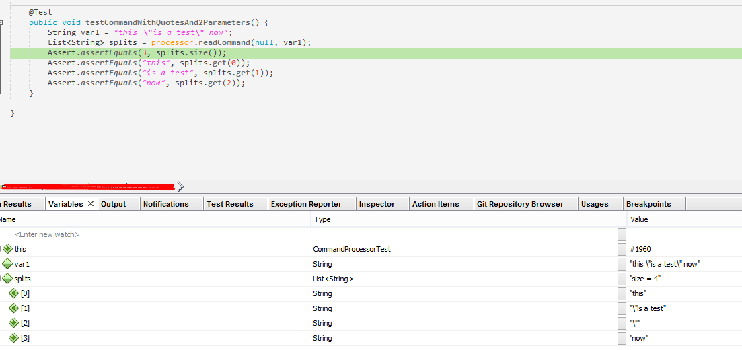Screen dimensions: 742x350
Task: Close the Variables tab
Action: tap(91, 204)
